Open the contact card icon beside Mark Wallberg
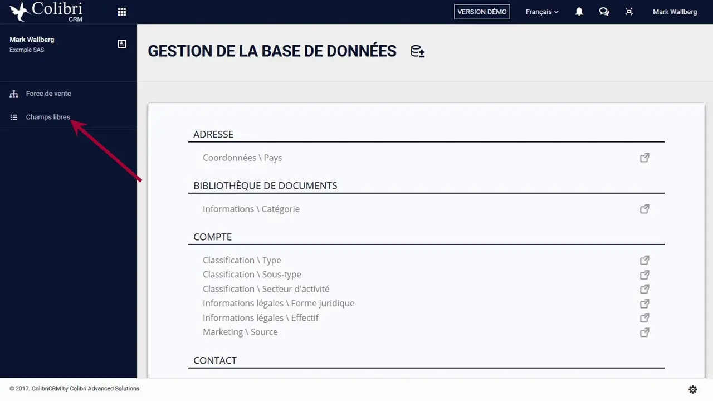This screenshot has width=713, height=401. click(122, 44)
